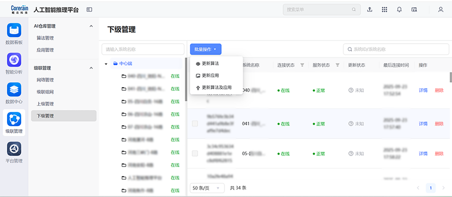
Task: Click the upload icon in top bar
Action: (370, 9)
